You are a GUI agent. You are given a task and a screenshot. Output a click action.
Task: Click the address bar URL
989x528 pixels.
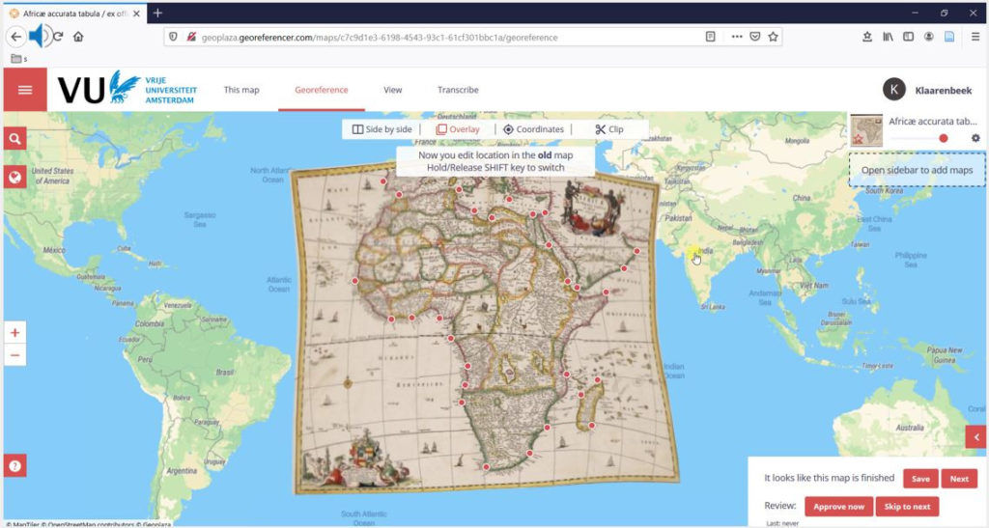(379, 38)
